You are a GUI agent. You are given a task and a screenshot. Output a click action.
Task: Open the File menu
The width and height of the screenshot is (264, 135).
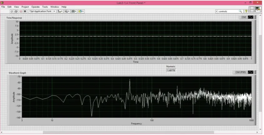point(3,7)
